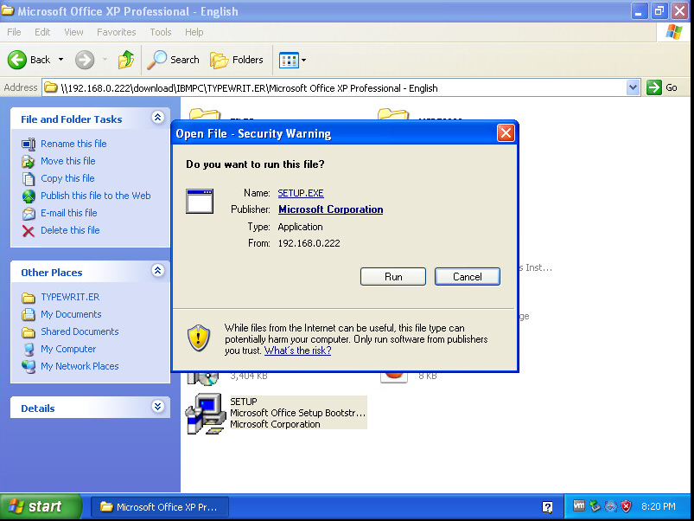Open the Forward history dropdown arrow

pyautogui.click(x=105, y=60)
